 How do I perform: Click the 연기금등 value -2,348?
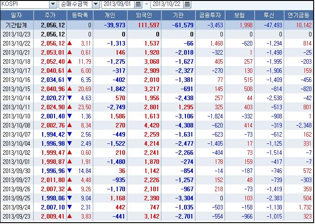coord(304,125)
